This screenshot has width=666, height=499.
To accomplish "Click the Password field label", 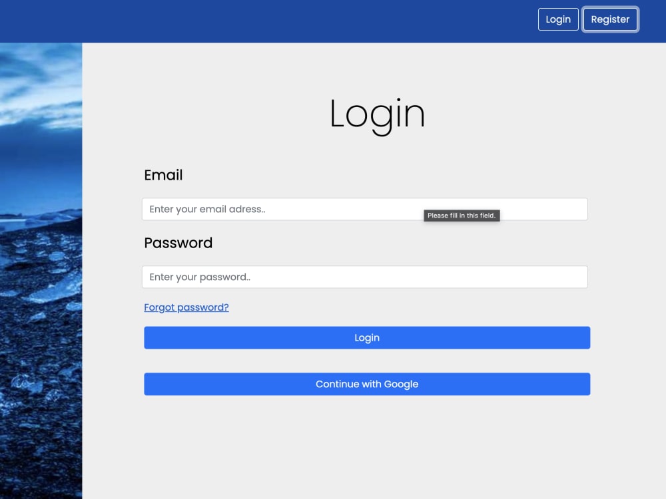I will 178,243.
